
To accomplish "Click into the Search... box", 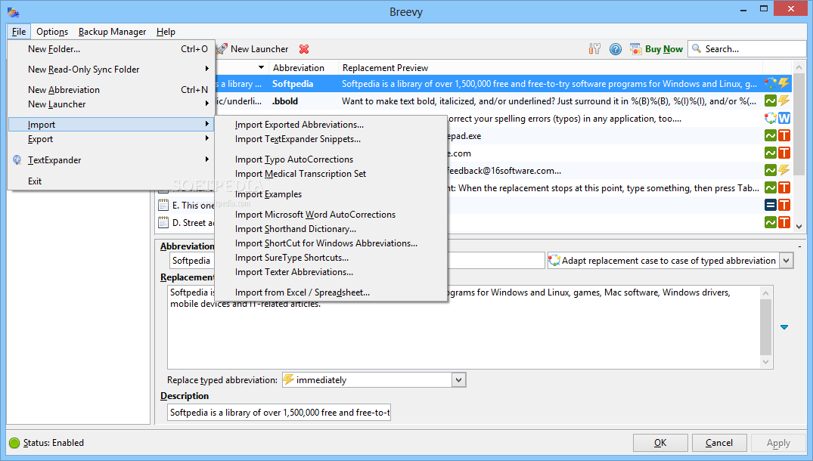I will [747, 49].
